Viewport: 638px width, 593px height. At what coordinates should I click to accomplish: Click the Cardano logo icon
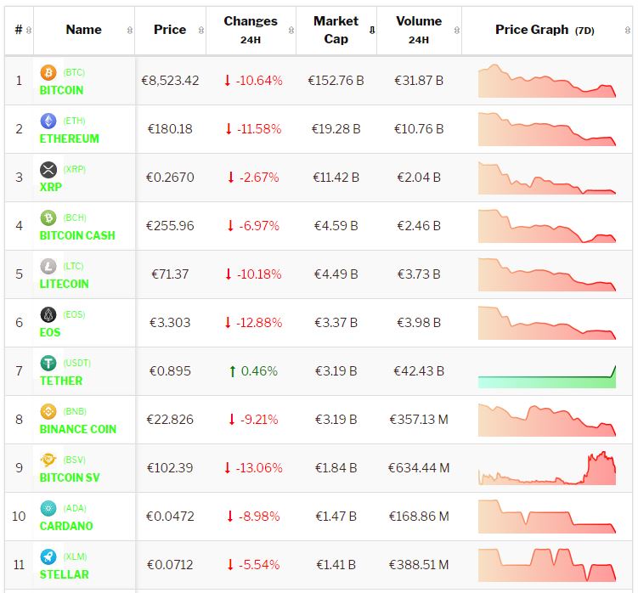point(48,510)
